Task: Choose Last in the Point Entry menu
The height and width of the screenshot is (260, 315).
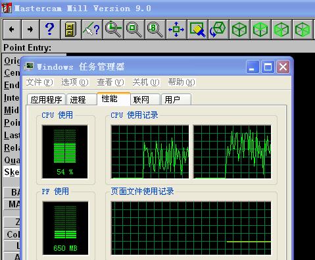Action: click(x=12, y=135)
